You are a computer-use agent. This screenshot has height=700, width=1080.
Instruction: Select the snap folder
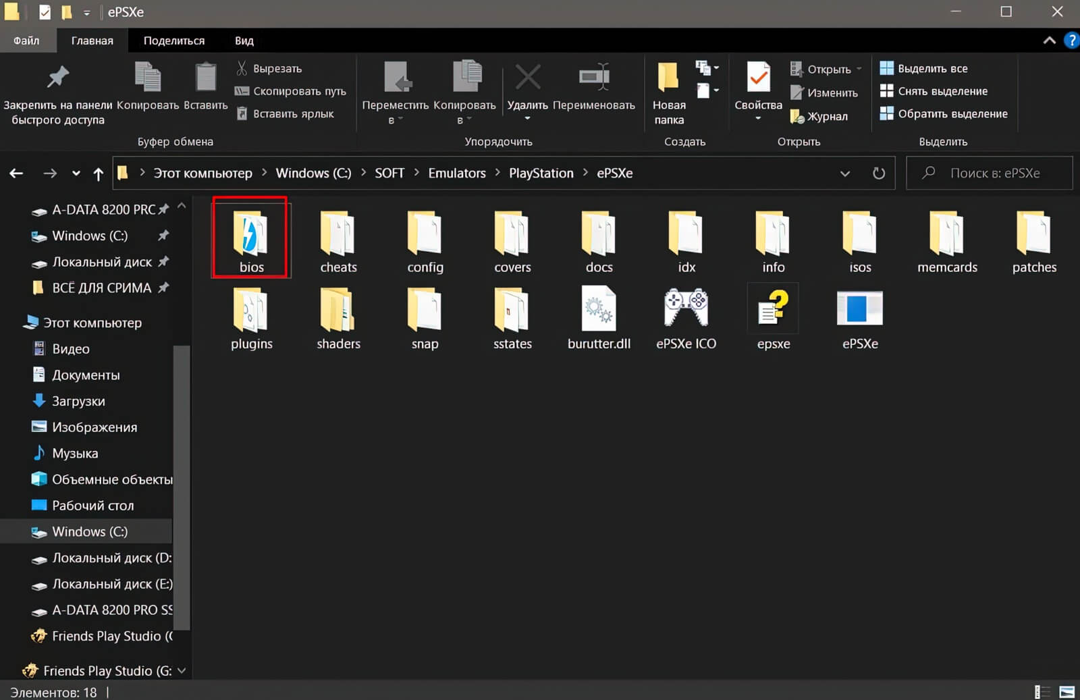pos(425,318)
